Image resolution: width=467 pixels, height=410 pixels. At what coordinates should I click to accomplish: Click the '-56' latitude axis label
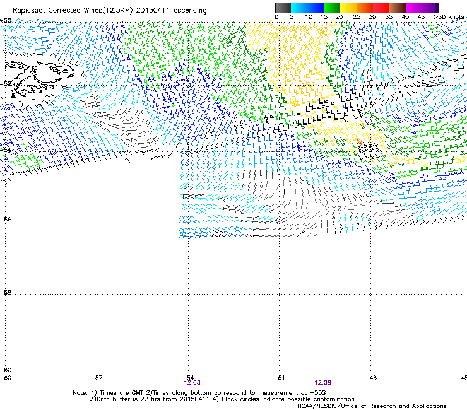click(6, 220)
